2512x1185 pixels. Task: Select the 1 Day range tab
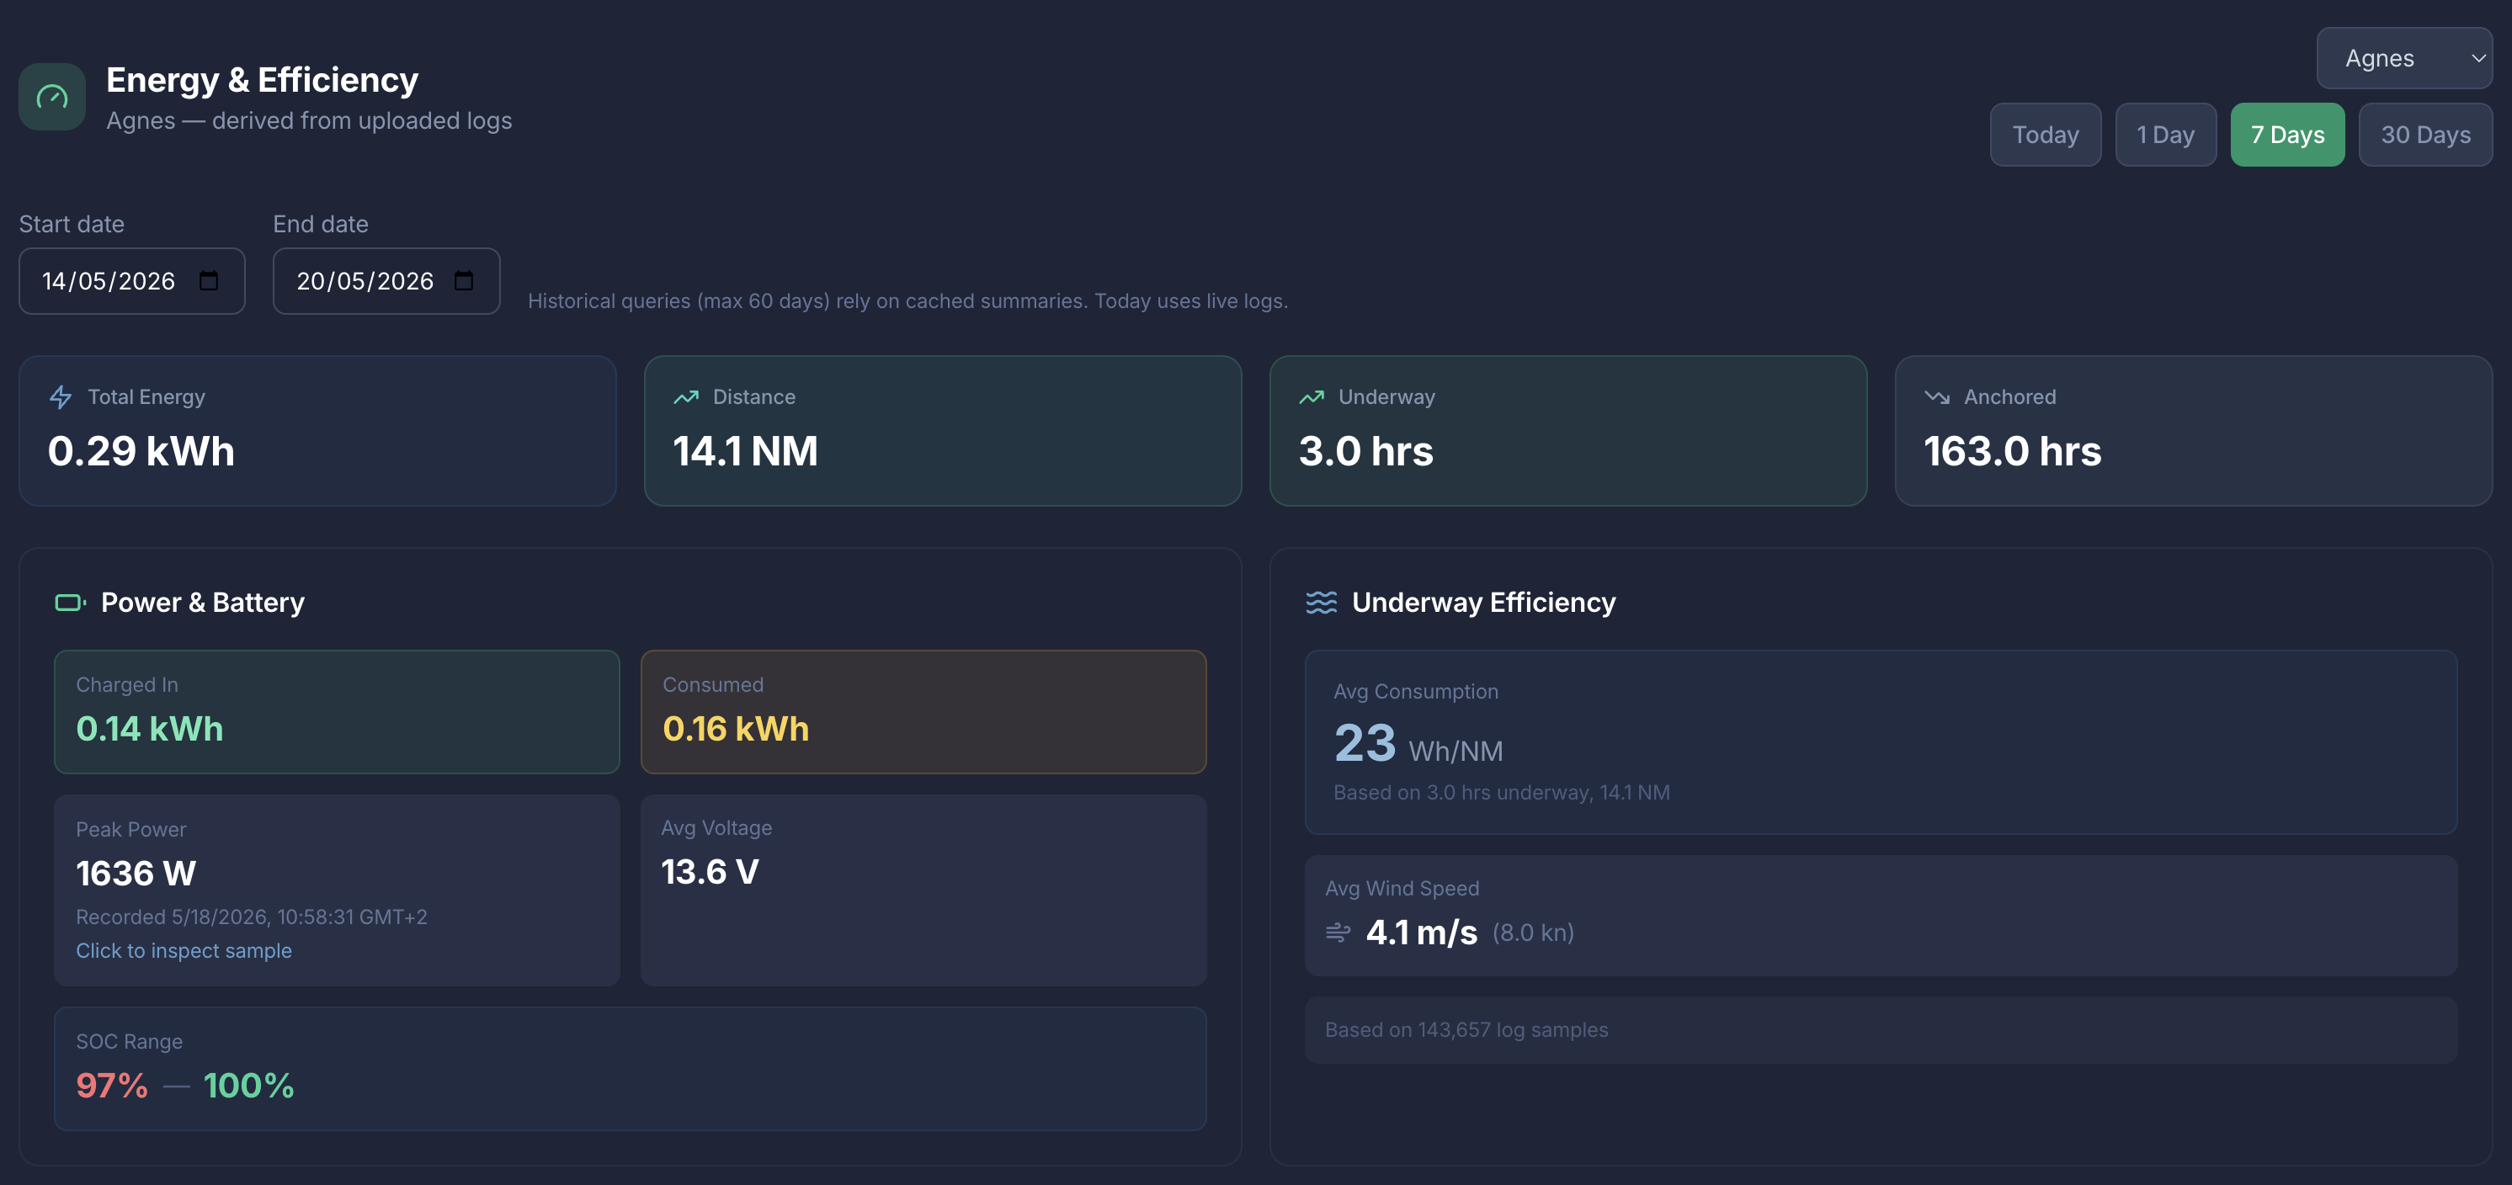coord(2165,135)
